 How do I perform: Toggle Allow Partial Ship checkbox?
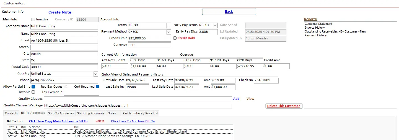[x=33, y=87]
